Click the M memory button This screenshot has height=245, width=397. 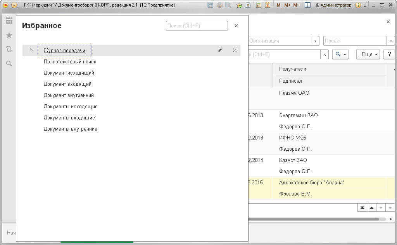tap(278, 5)
